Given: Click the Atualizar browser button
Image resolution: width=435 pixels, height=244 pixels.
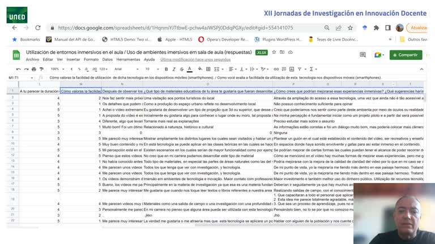Looking at the screenshot, I should point(417,28).
